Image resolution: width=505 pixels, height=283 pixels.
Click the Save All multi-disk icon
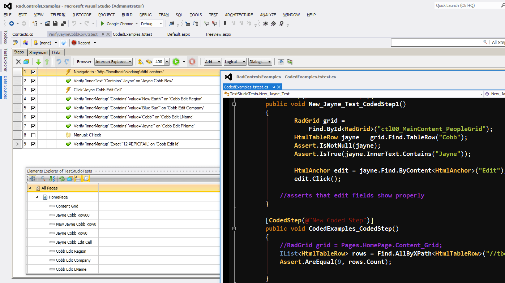pos(63,23)
